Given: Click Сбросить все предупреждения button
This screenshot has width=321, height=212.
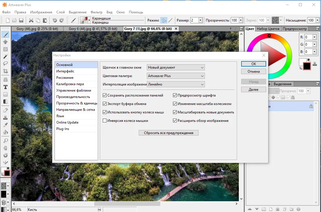Looking at the screenshot, I should coord(169,133).
